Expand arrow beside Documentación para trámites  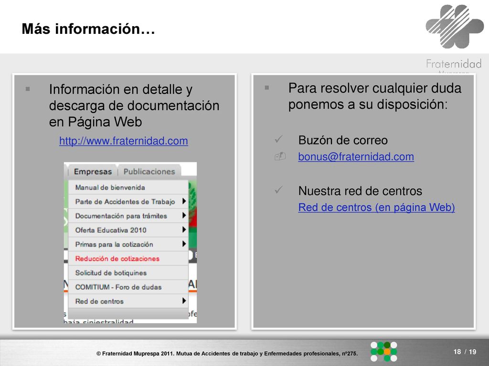point(184,215)
